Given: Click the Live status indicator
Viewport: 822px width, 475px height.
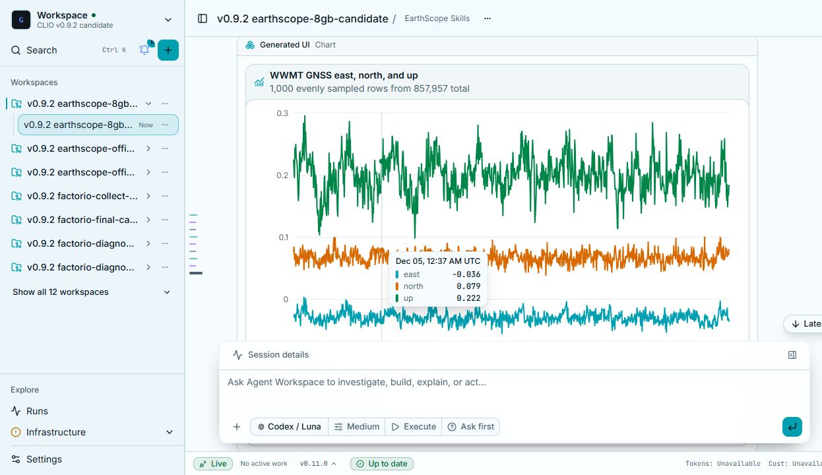Looking at the screenshot, I should pyautogui.click(x=213, y=464).
